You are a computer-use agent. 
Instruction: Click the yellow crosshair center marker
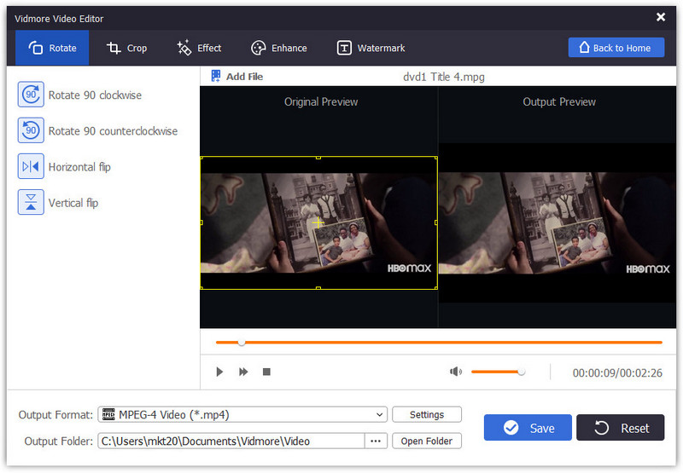[x=318, y=223]
